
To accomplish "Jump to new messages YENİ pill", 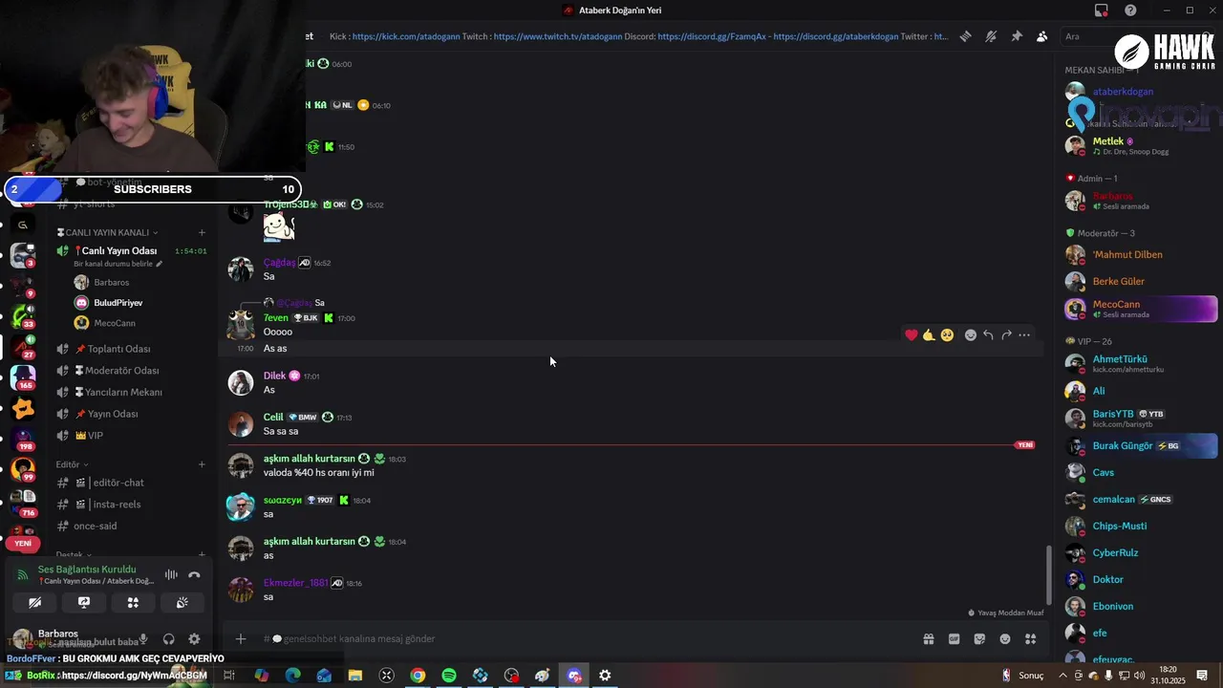I will 23,543.
